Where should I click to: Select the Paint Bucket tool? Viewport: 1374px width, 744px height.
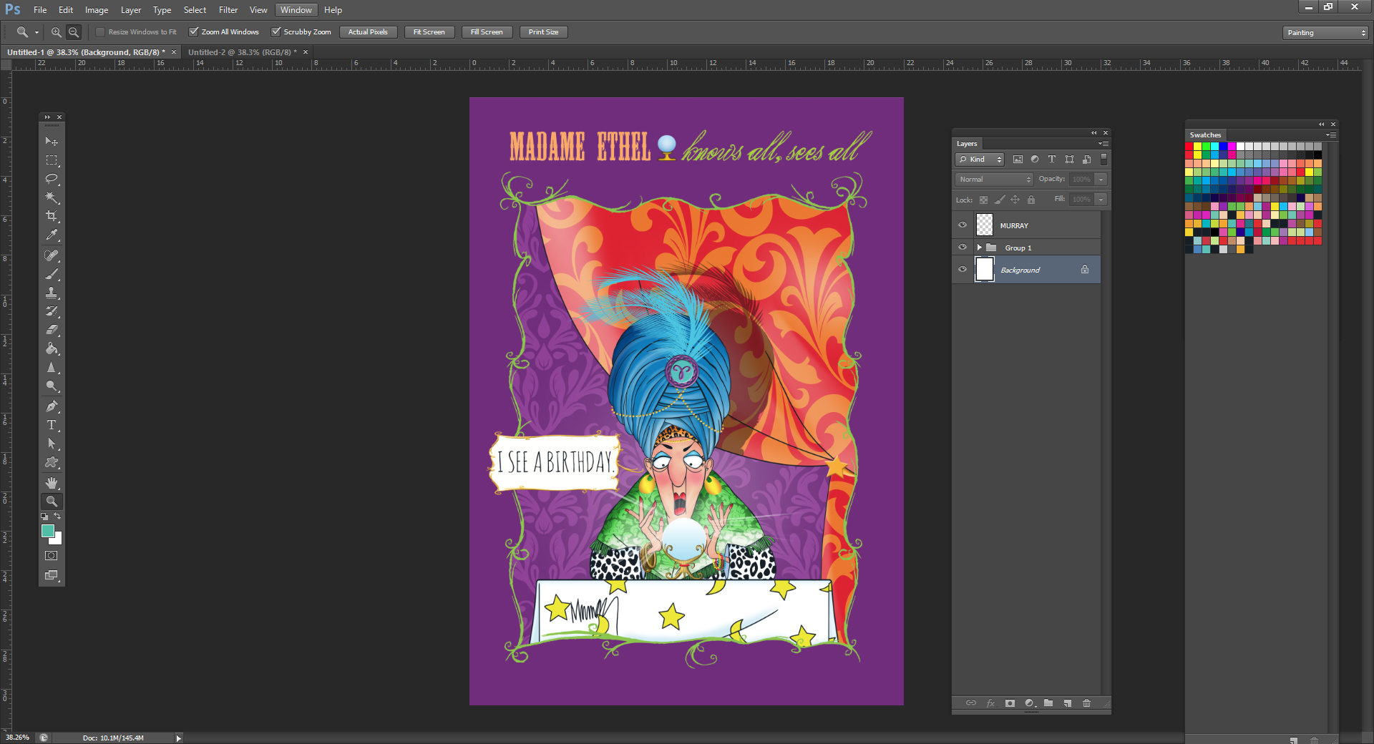(x=52, y=348)
